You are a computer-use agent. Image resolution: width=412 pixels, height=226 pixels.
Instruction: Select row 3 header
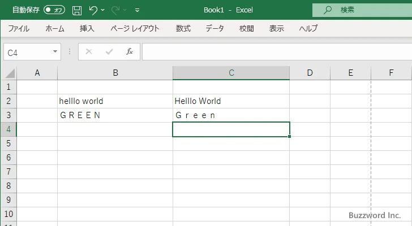click(8, 115)
